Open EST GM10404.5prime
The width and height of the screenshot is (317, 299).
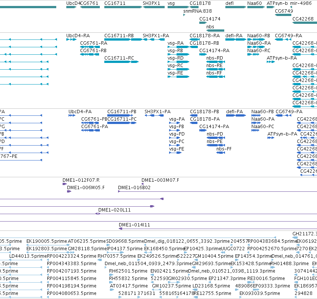tap(214, 256)
